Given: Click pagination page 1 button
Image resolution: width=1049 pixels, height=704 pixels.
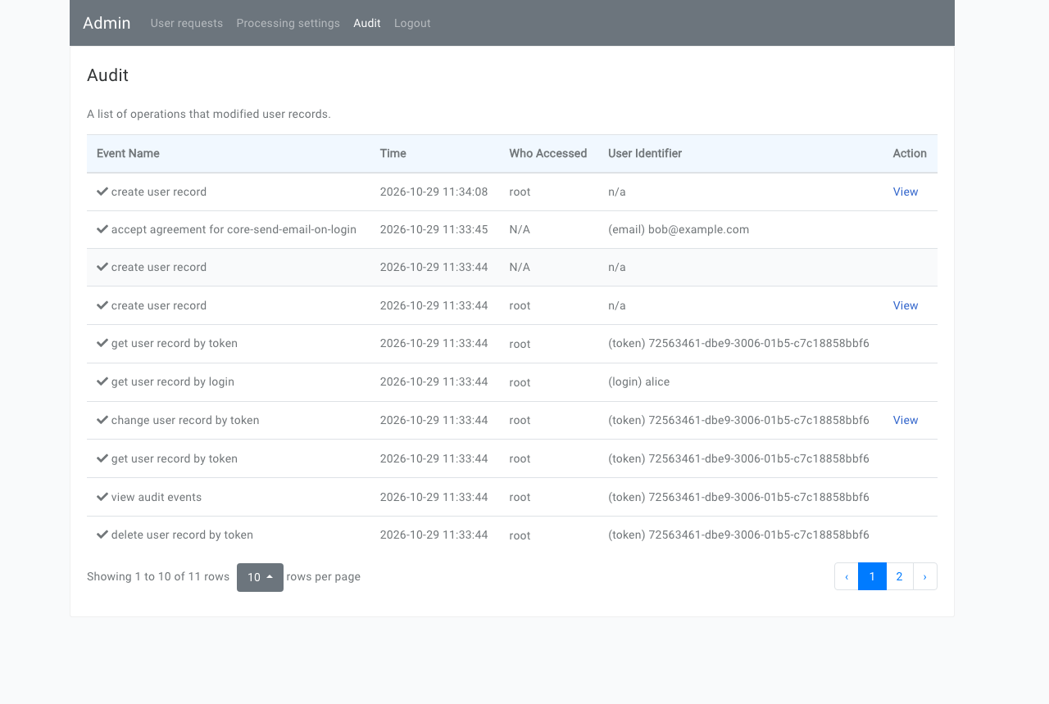Looking at the screenshot, I should (872, 576).
